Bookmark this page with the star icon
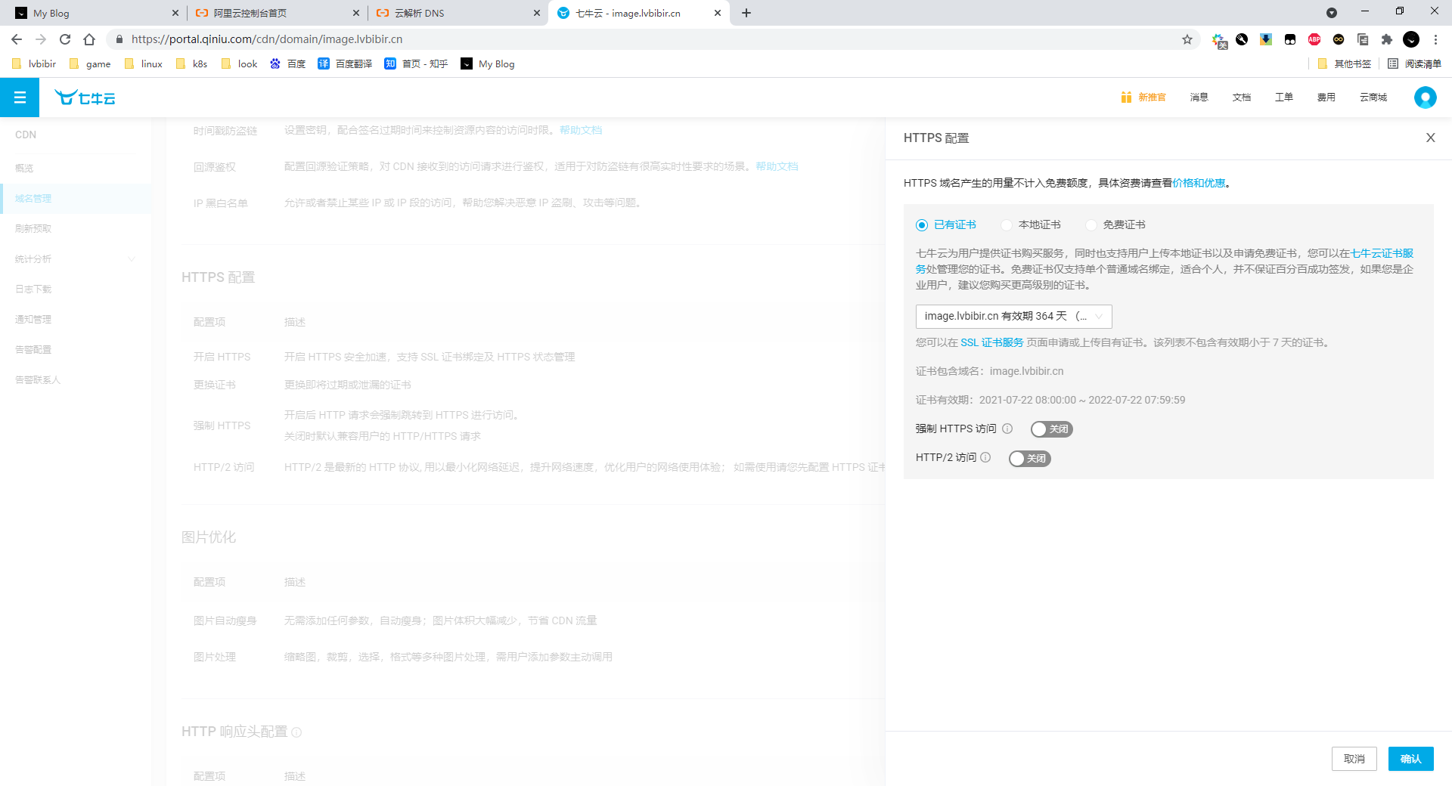The width and height of the screenshot is (1452, 786). (1187, 39)
